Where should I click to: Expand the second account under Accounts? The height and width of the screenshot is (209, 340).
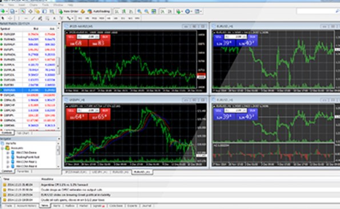pyautogui.click(x=8, y=157)
